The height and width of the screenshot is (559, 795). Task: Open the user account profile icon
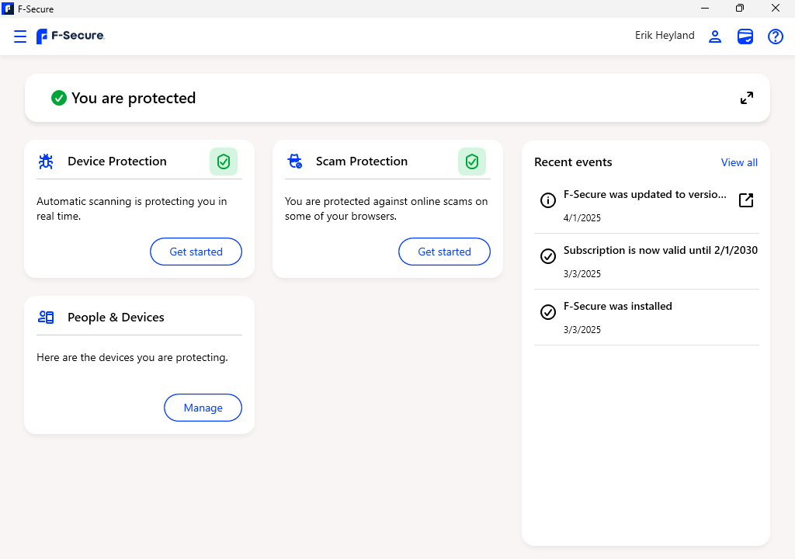tap(715, 36)
